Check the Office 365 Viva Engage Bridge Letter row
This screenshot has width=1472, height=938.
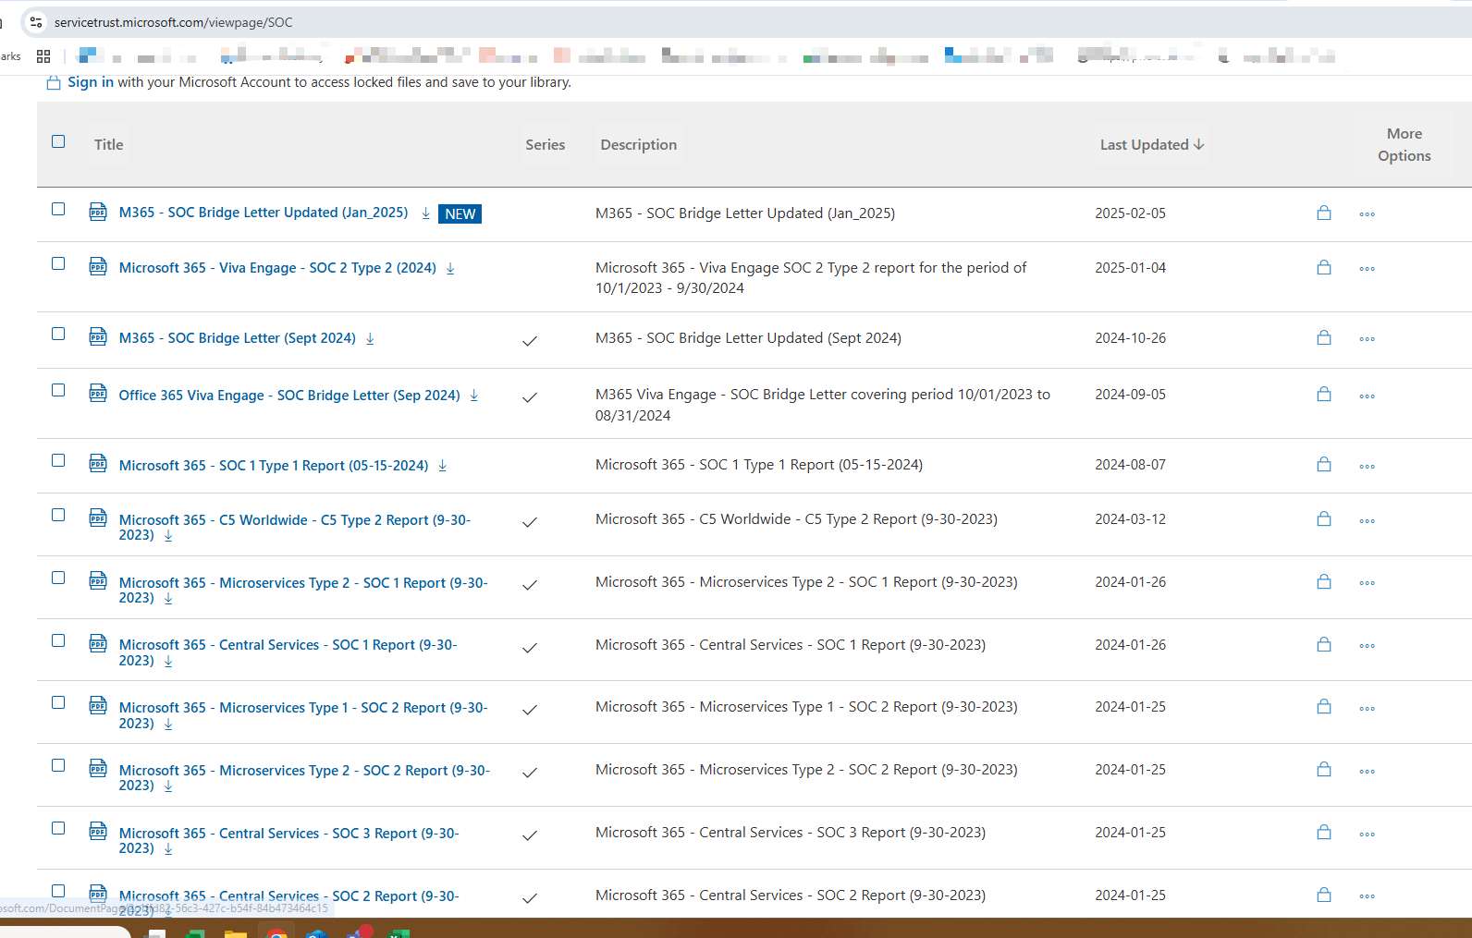(x=58, y=390)
